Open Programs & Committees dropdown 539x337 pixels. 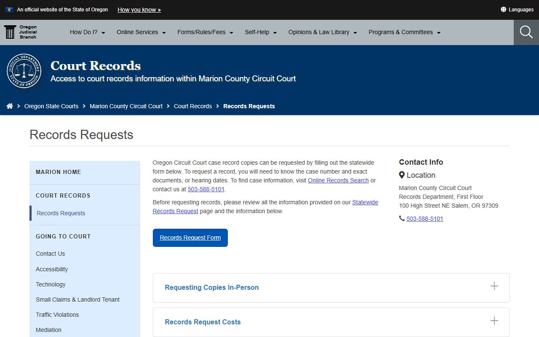pos(405,32)
